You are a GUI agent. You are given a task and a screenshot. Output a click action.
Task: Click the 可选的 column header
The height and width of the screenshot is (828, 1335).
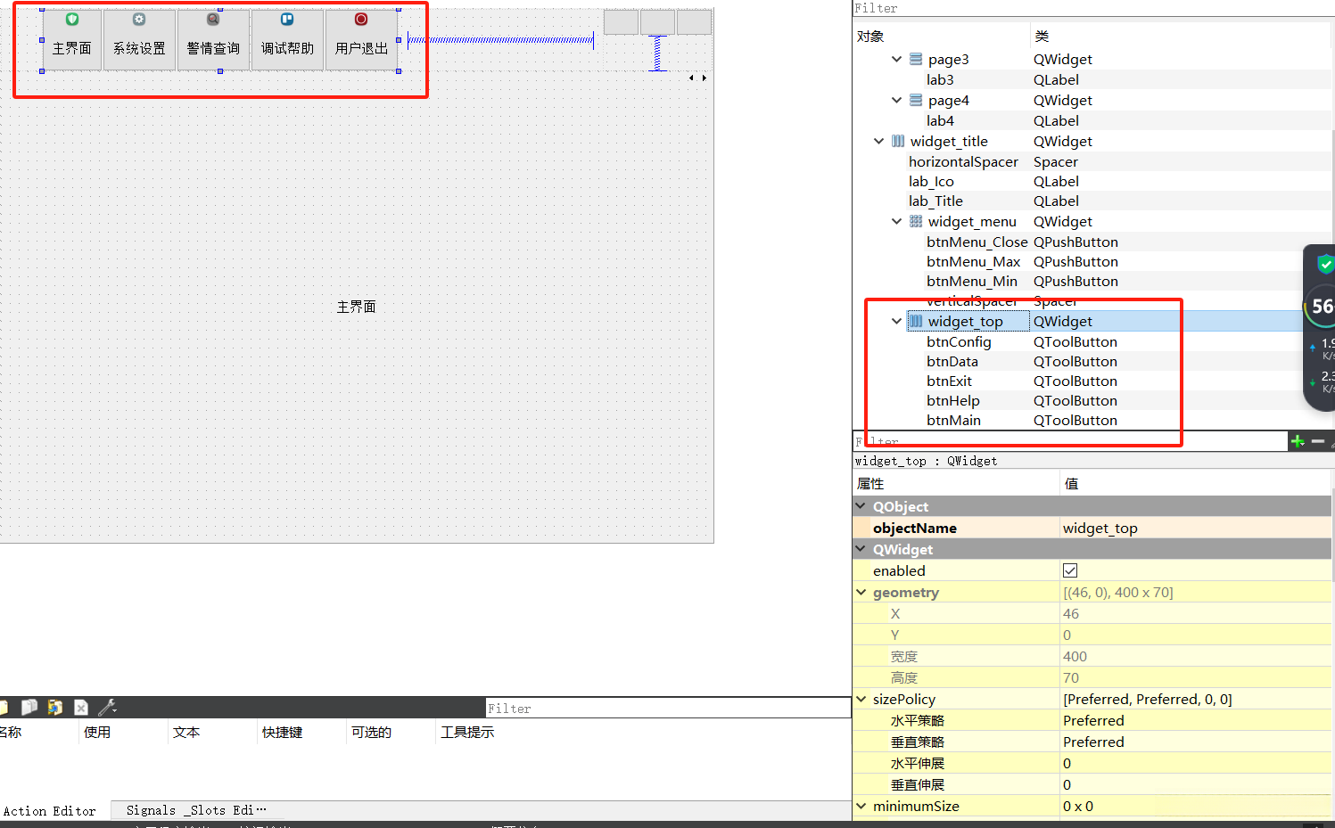[371, 733]
